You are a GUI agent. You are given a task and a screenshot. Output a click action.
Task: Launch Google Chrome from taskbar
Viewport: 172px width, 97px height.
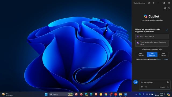[106, 94]
